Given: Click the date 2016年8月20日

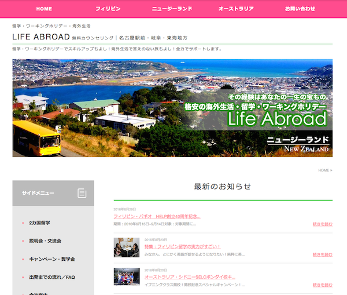Looking at the screenshot, I should (156, 270).
